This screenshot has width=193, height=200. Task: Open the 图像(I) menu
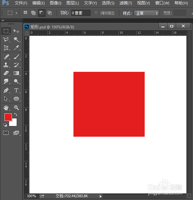click(56, 3)
